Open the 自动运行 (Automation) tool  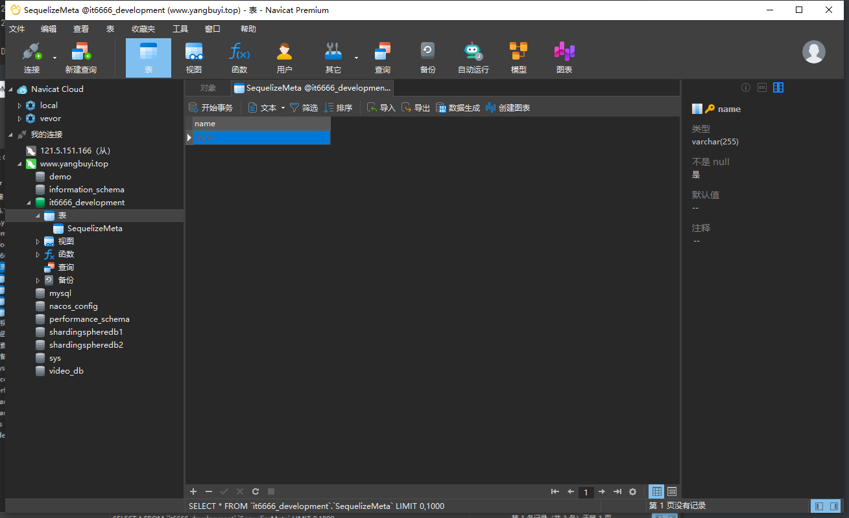(473, 58)
